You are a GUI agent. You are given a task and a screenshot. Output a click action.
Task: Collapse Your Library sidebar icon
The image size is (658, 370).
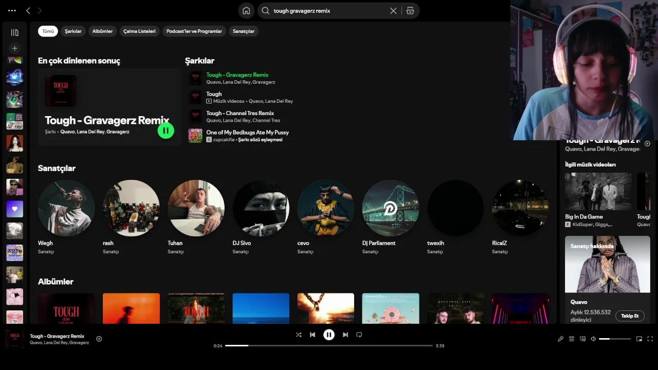[14, 32]
